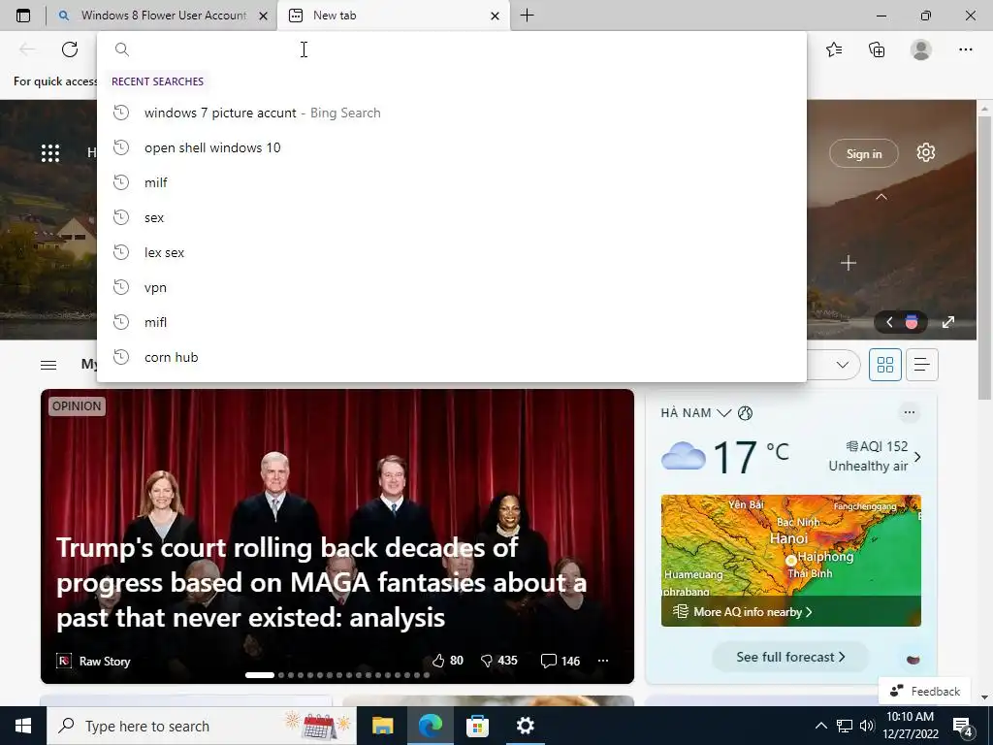Go to previous background image

tap(889, 322)
